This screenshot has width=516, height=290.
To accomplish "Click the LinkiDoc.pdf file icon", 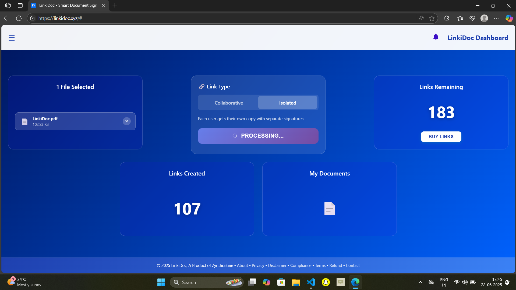I will pos(25,122).
